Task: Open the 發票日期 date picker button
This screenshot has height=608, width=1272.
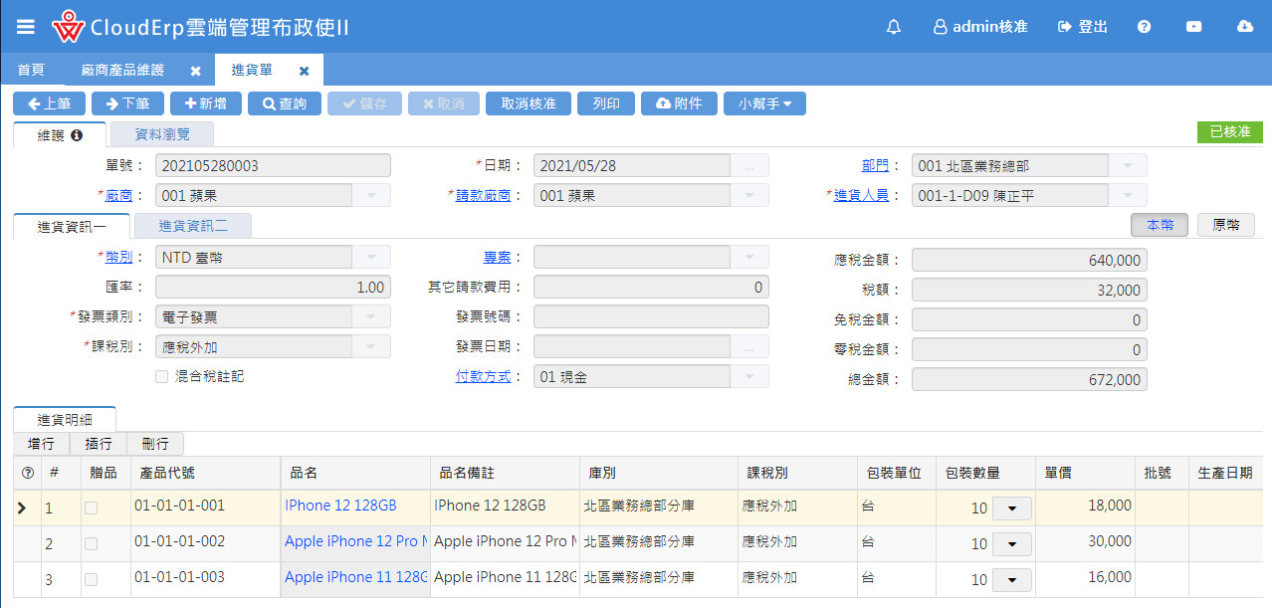Action: (749, 346)
